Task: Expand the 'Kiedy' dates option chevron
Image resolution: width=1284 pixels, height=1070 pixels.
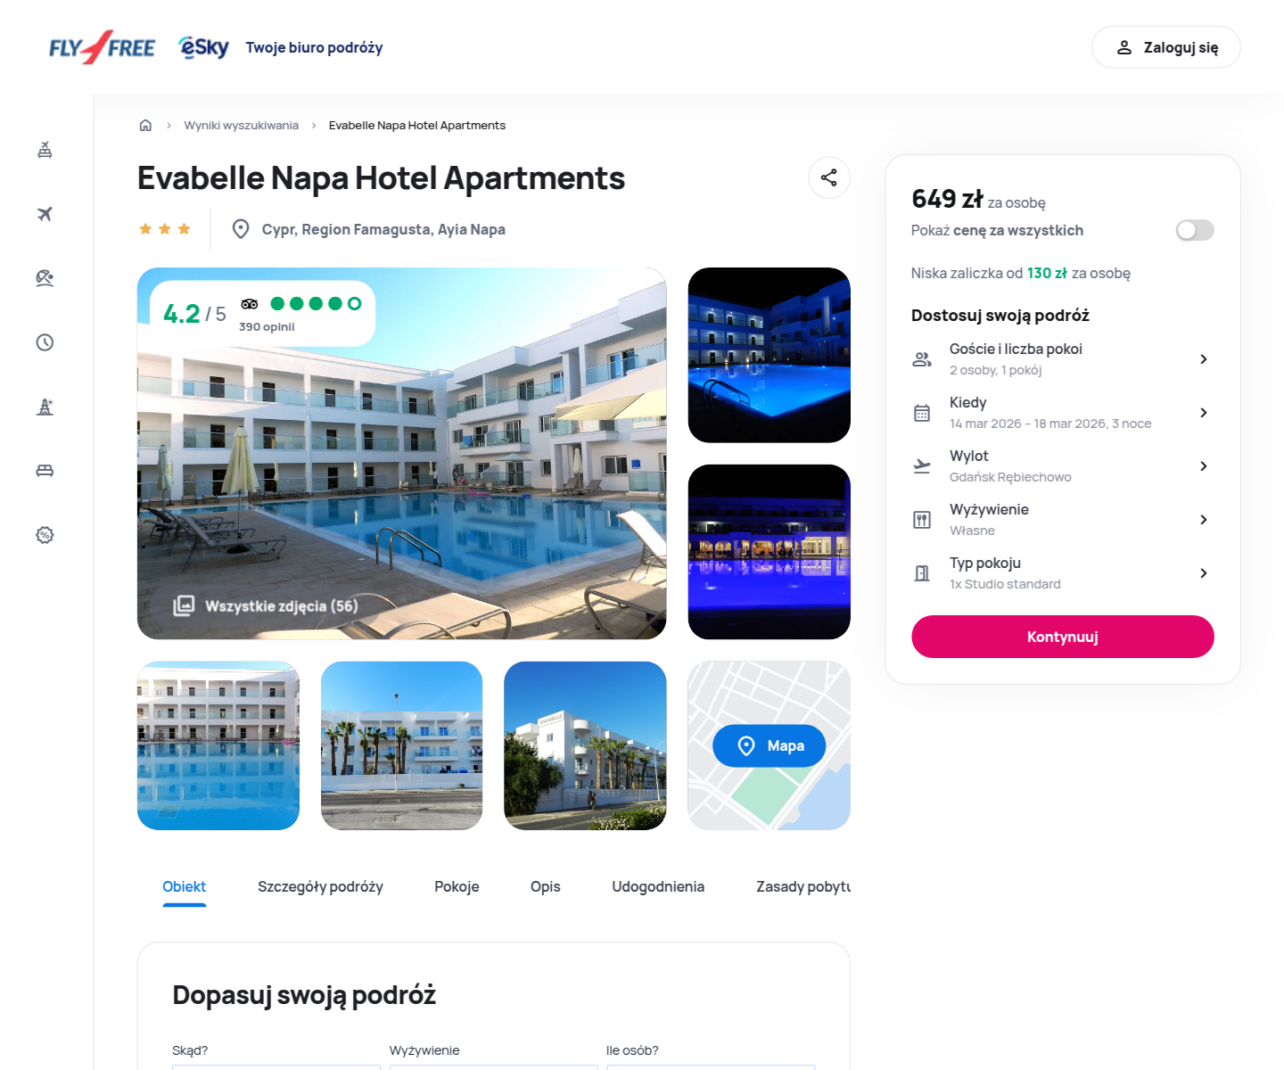Action: point(1204,413)
